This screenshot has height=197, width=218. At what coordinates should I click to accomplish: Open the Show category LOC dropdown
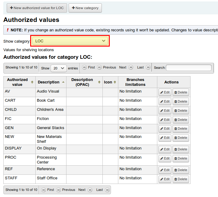pyautogui.click(x=70, y=41)
